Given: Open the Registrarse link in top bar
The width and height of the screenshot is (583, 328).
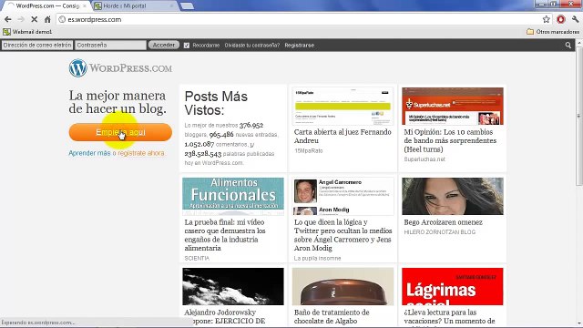Looking at the screenshot, I should tap(300, 46).
